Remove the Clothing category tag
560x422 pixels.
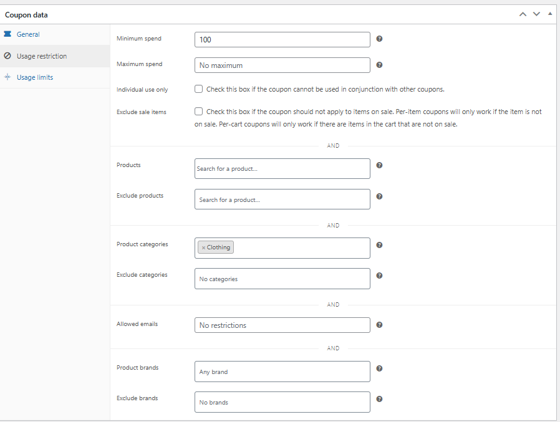tap(203, 247)
